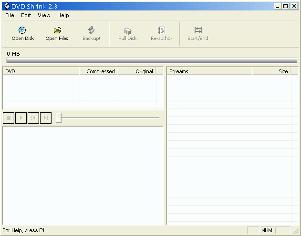301x236 pixels.
Task: Open the File menu
Action: pyautogui.click(x=10, y=15)
